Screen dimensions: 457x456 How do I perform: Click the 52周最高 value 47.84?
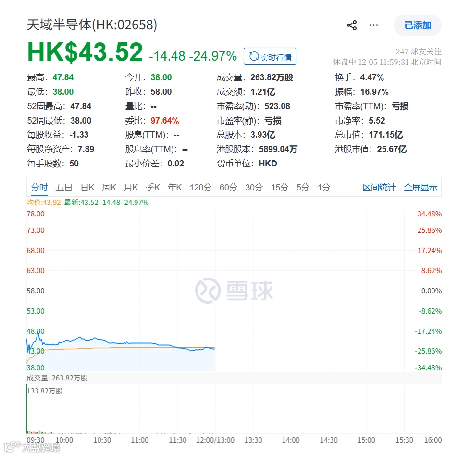pyautogui.click(x=81, y=106)
